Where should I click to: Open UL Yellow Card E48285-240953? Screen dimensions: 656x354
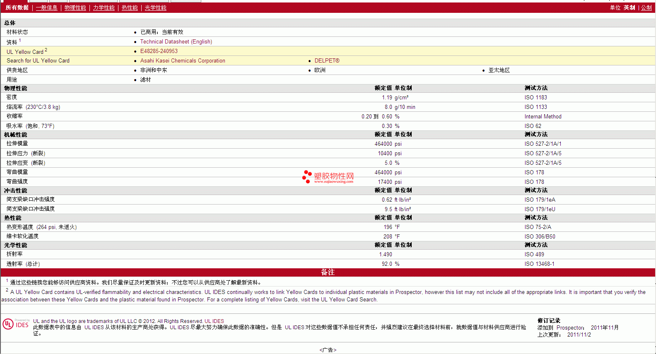(159, 51)
